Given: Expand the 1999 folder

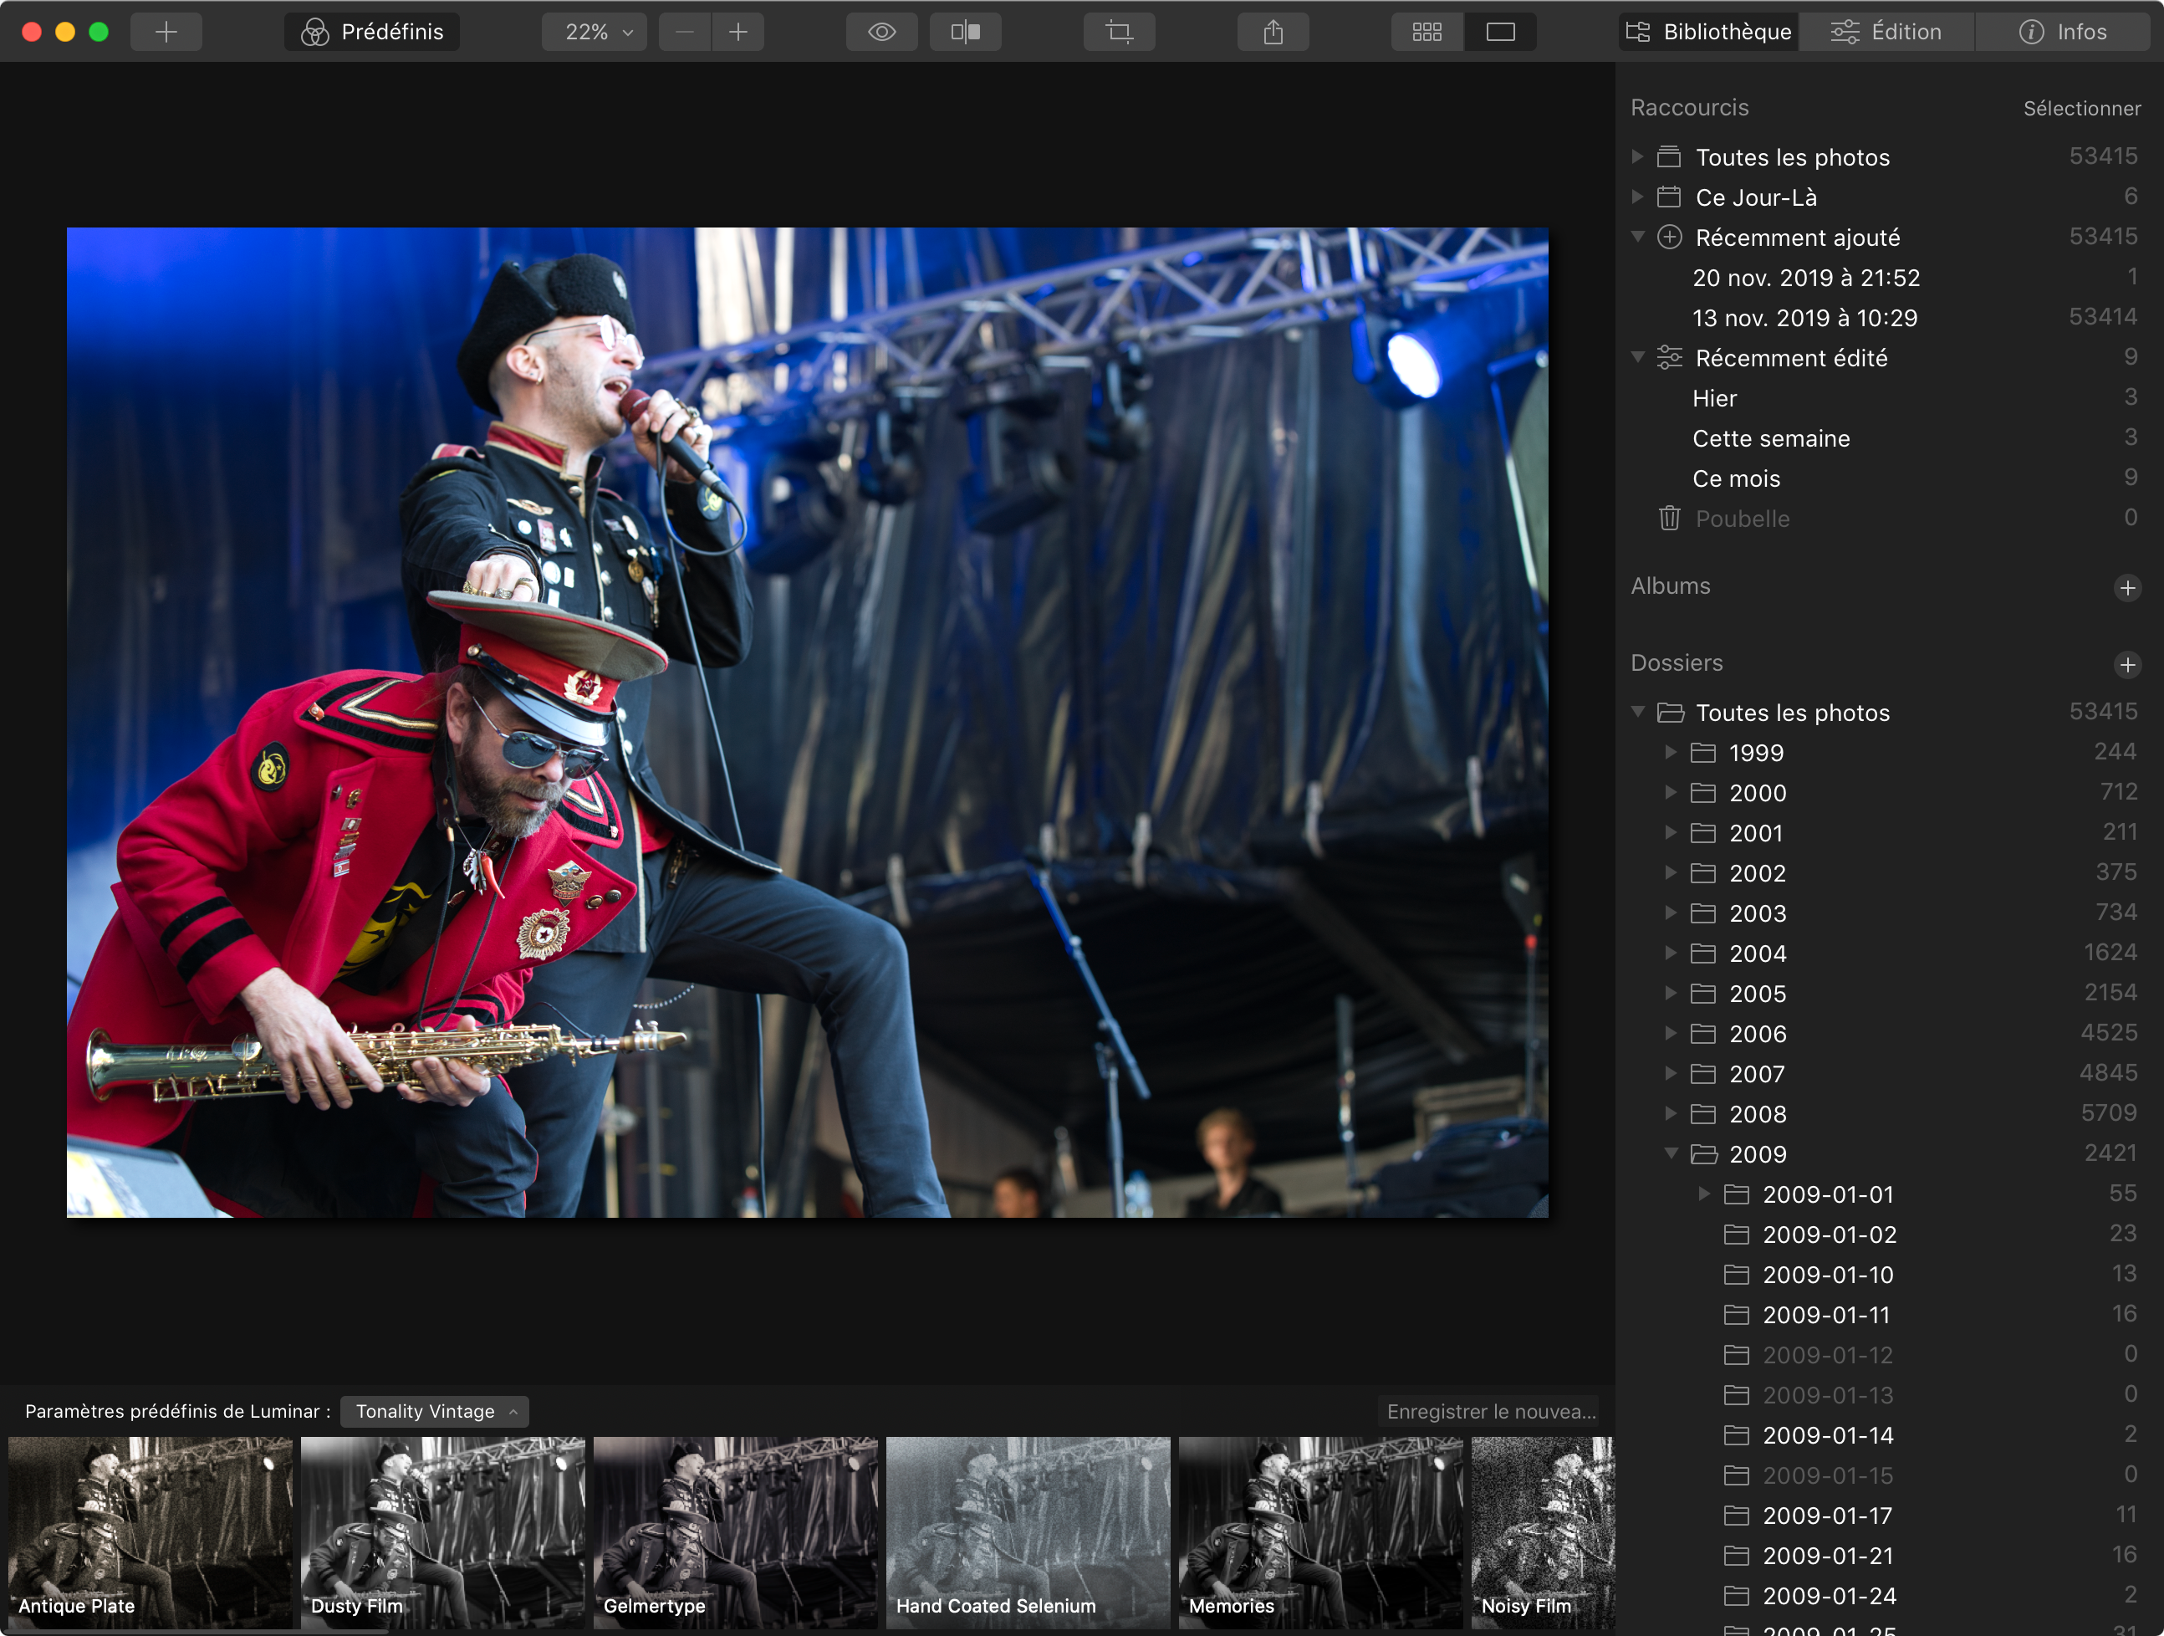Looking at the screenshot, I should (1671, 753).
